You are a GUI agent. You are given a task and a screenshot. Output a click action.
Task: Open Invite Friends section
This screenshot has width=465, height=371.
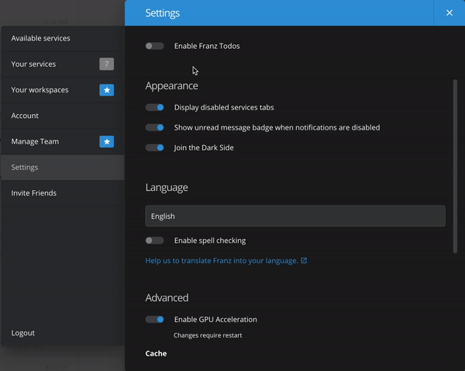tap(63, 193)
